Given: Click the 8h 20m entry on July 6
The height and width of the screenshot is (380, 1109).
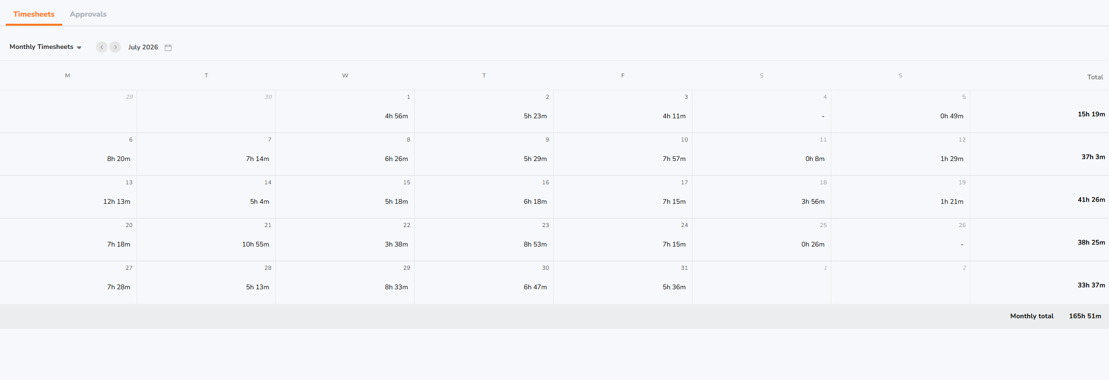Looking at the screenshot, I should (x=118, y=159).
